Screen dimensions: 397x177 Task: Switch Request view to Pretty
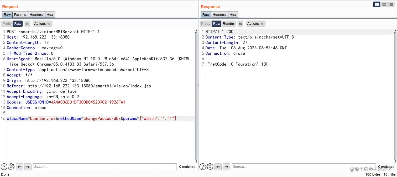tap(7, 24)
